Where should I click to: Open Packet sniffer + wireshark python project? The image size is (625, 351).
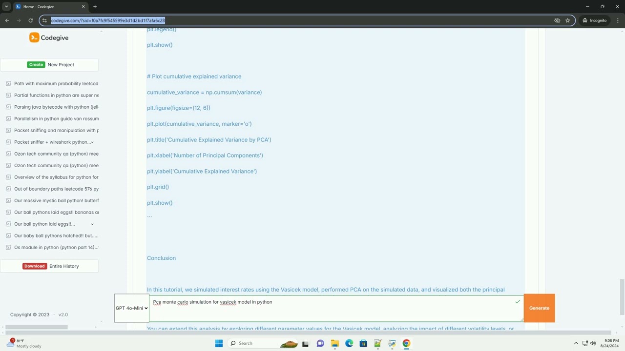[51, 142]
